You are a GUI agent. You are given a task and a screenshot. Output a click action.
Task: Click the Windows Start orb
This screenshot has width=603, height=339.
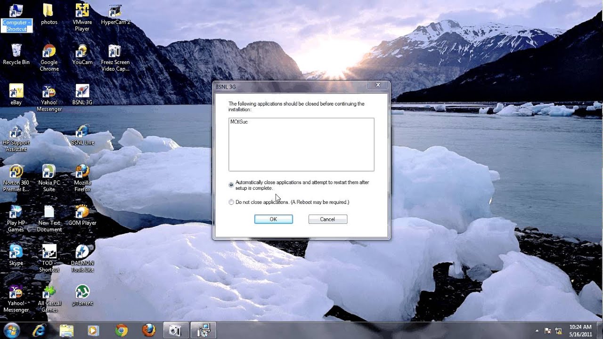pos(11,330)
